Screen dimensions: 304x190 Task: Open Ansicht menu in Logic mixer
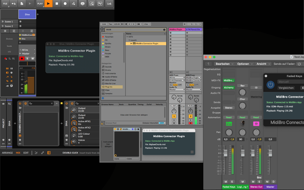coord(263,64)
